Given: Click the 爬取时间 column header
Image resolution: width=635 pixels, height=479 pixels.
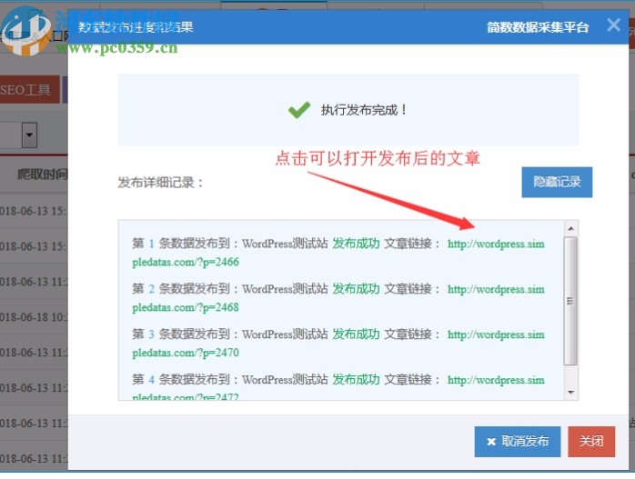Looking at the screenshot, I should (x=43, y=175).
